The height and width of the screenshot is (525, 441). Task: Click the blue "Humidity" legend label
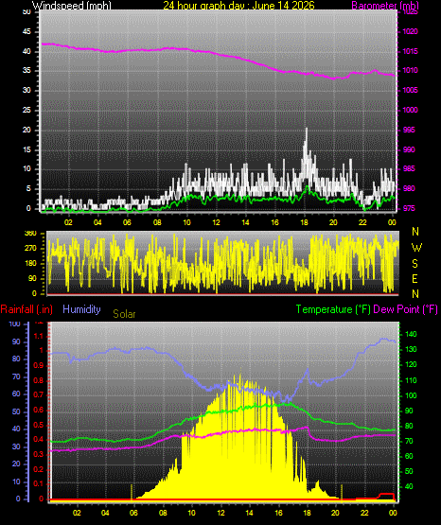(x=81, y=309)
